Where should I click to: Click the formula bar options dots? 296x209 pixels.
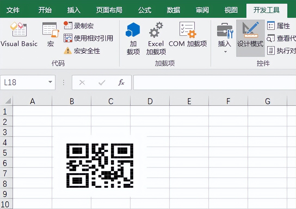pyautogui.click(x=64, y=83)
